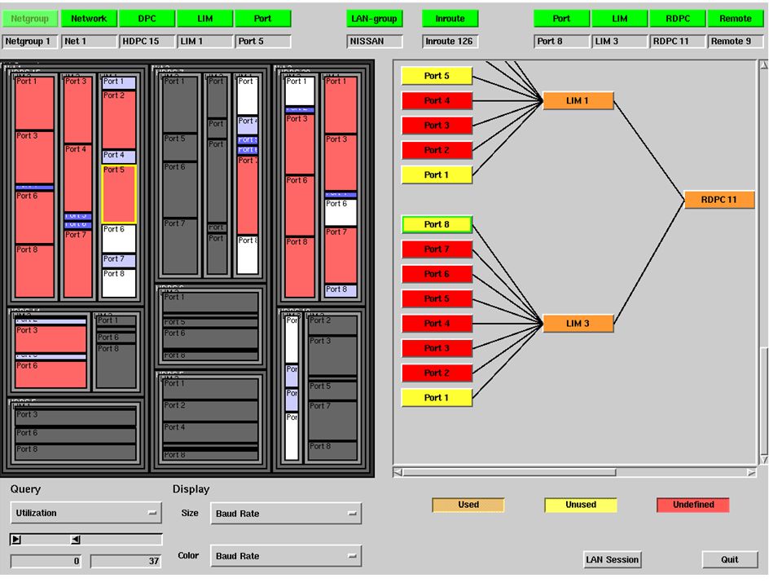Select red Port 4 node under LIM 3

point(437,324)
